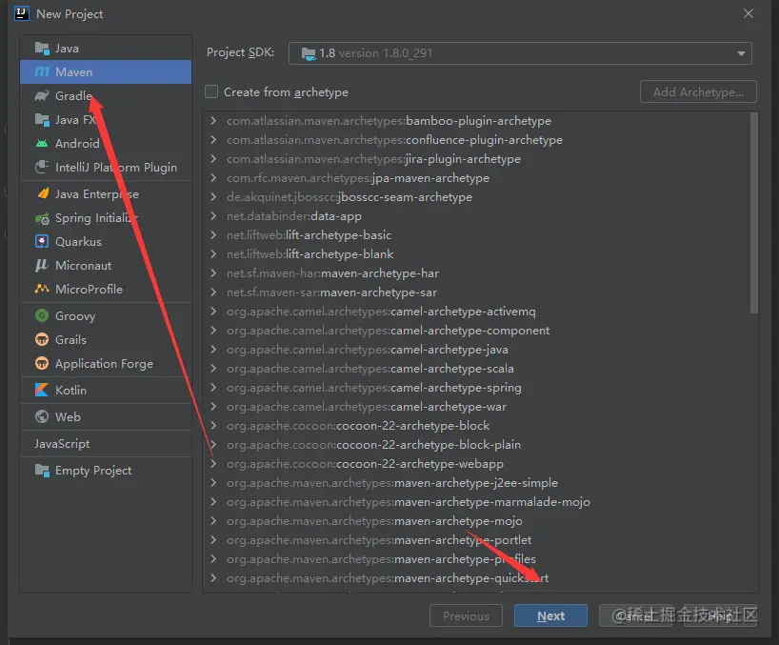Image resolution: width=779 pixels, height=645 pixels.
Task: Click the Quarkus icon
Action: click(42, 241)
